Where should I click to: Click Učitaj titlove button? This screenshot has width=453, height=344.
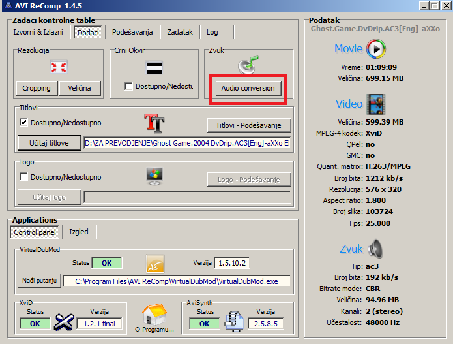click(49, 143)
